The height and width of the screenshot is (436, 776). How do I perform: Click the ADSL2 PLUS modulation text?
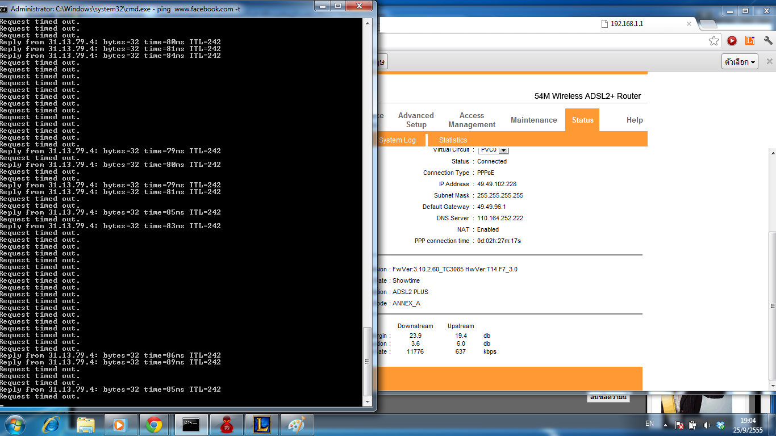point(410,292)
